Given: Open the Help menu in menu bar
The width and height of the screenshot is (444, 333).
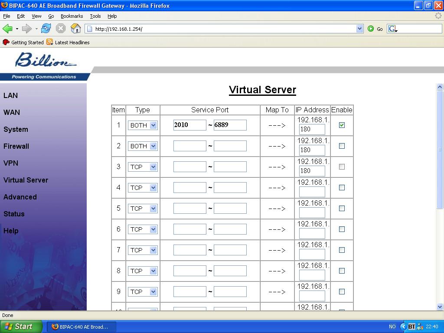Looking at the screenshot, I should tap(112, 16).
